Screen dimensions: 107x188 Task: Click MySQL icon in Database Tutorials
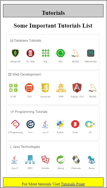pos(76,53)
